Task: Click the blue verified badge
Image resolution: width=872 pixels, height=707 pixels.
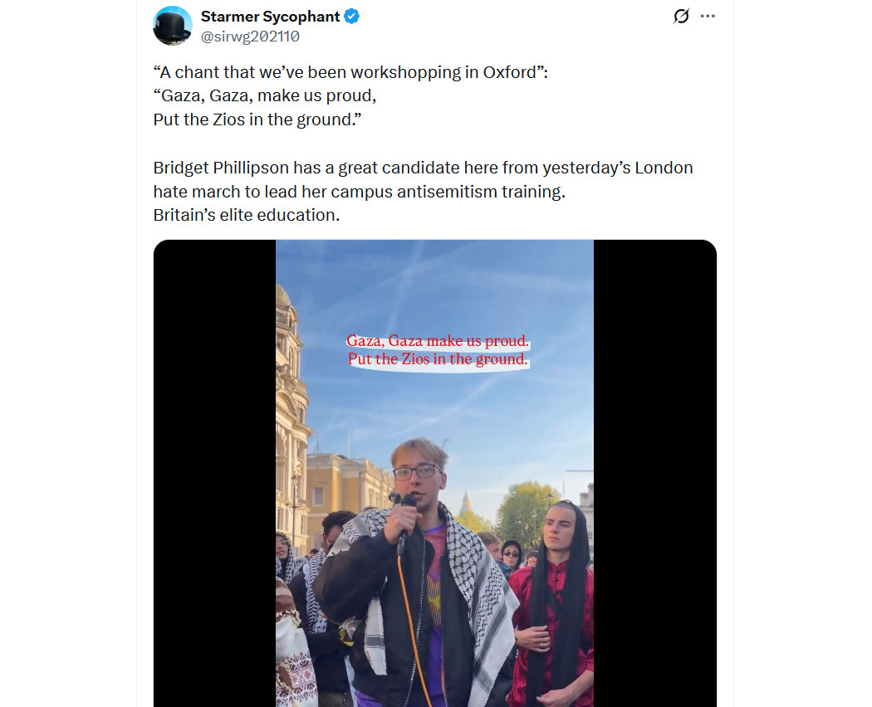Action: pos(352,16)
